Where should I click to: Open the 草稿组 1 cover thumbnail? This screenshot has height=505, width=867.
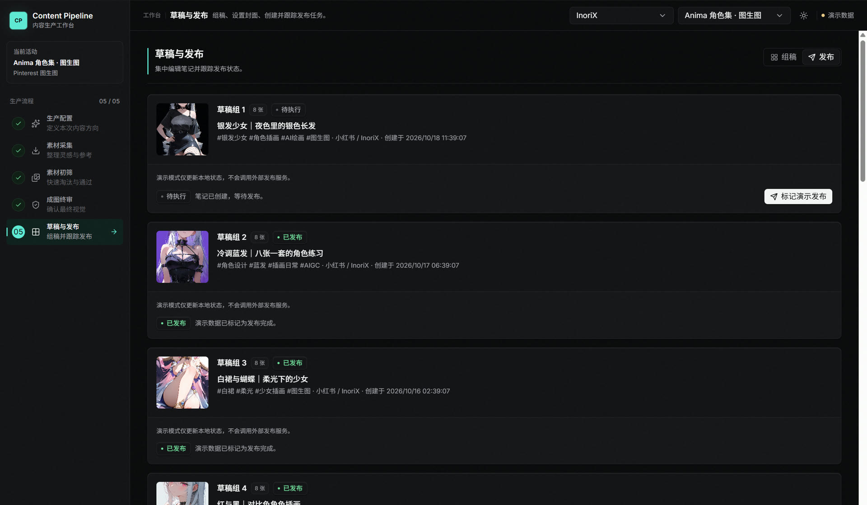coord(182,129)
